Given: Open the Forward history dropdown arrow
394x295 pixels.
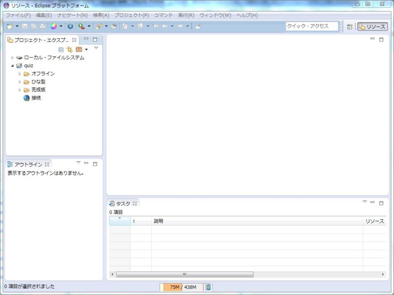Looking at the screenshot, I should [188, 26].
